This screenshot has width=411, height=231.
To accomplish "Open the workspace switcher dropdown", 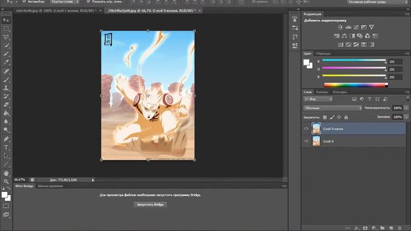I will (378, 2).
